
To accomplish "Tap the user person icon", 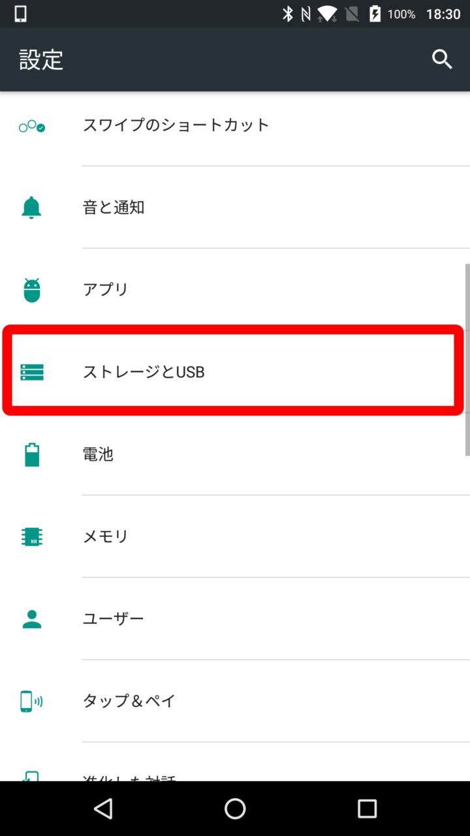I will 31,619.
